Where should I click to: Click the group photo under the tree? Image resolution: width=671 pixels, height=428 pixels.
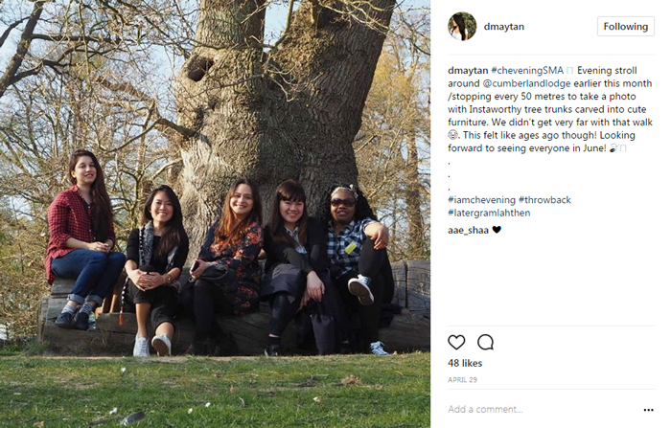[215, 214]
